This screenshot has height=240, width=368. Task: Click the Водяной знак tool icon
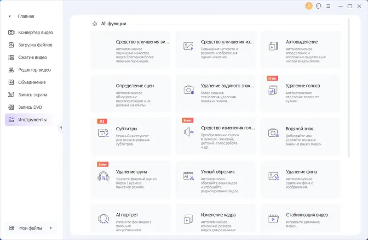click(273, 133)
